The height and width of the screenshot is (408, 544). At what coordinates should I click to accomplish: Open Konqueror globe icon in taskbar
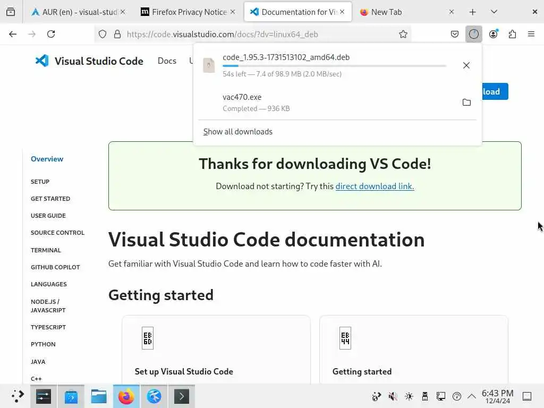154,396
